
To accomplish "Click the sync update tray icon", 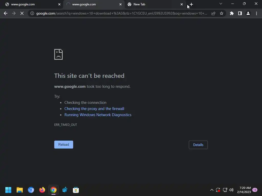I will pos(218,190).
